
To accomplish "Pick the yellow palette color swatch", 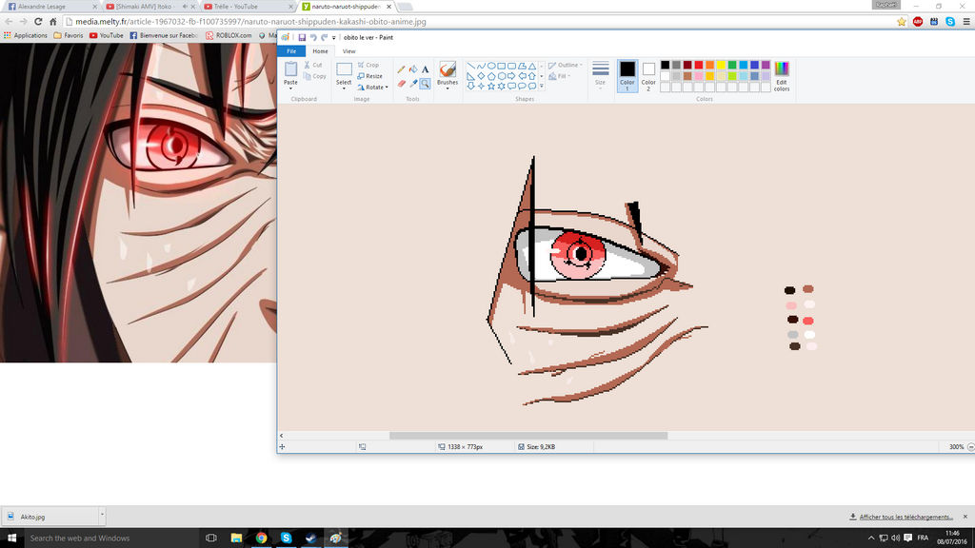I will [721, 65].
